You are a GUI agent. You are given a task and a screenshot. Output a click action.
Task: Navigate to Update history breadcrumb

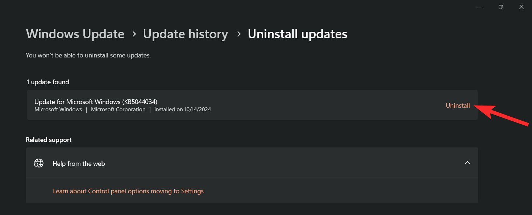click(186, 34)
